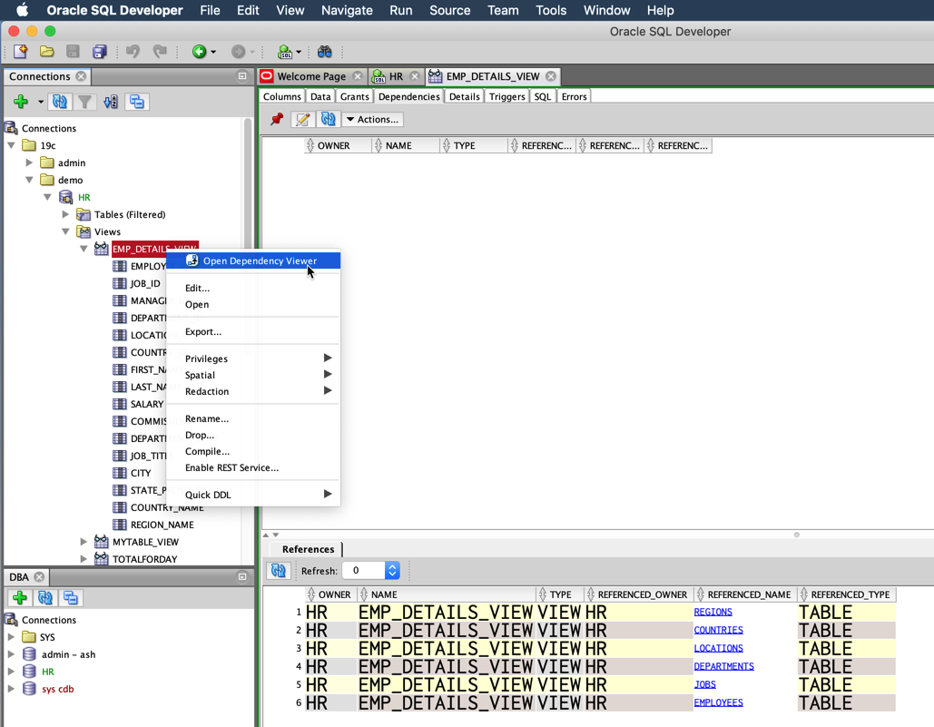Open the Tools menu in menu bar

(551, 10)
